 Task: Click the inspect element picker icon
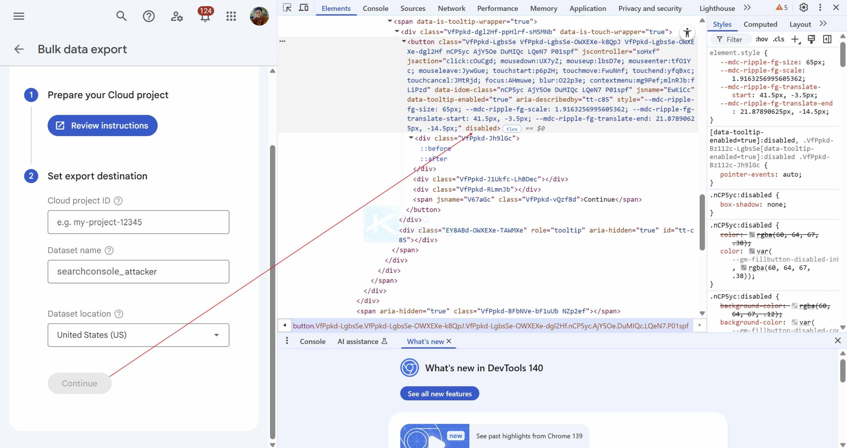click(287, 8)
